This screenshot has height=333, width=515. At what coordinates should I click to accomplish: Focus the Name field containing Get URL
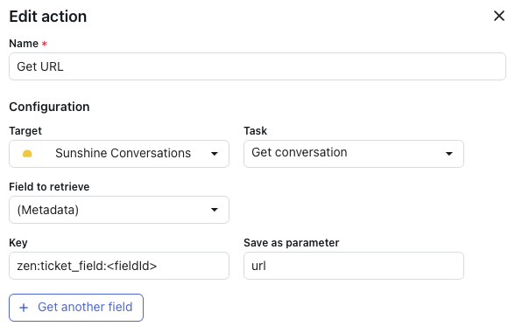[x=257, y=66]
